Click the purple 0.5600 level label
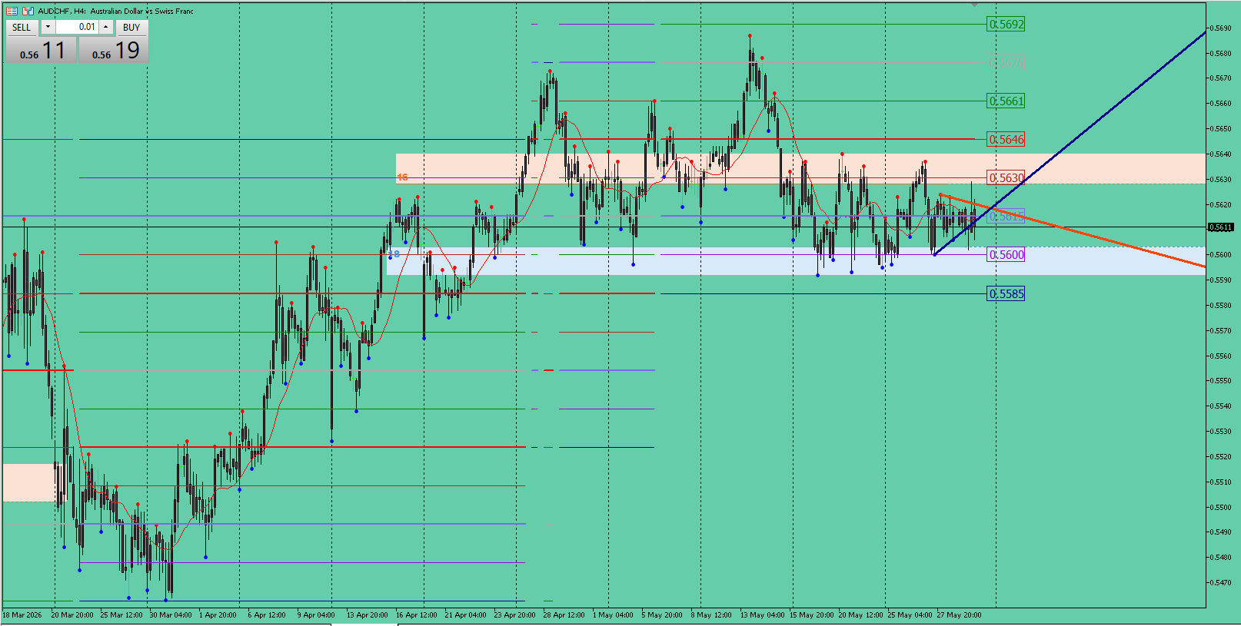Image resolution: width=1241 pixels, height=626 pixels. [1006, 255]
